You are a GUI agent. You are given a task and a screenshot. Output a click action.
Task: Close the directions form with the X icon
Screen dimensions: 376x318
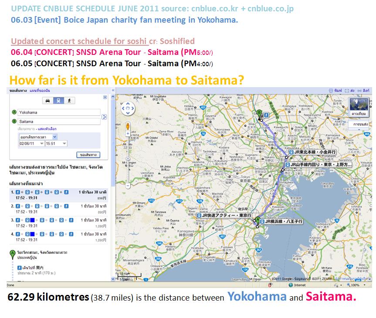tap(105, 97)
